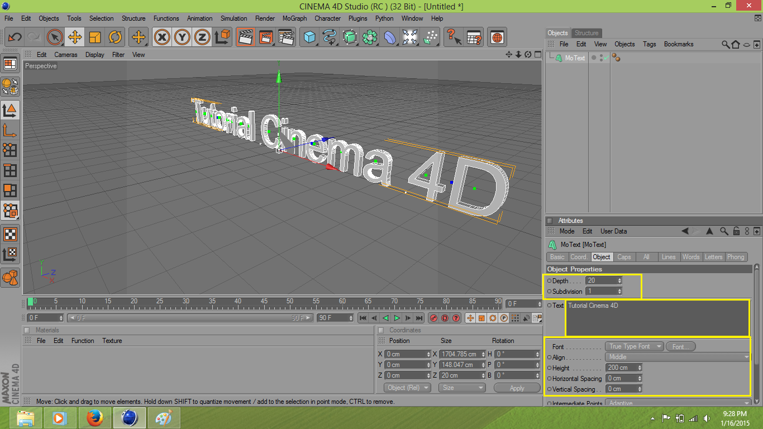
Task: Click the Text input box
Action: pos(657,318)
